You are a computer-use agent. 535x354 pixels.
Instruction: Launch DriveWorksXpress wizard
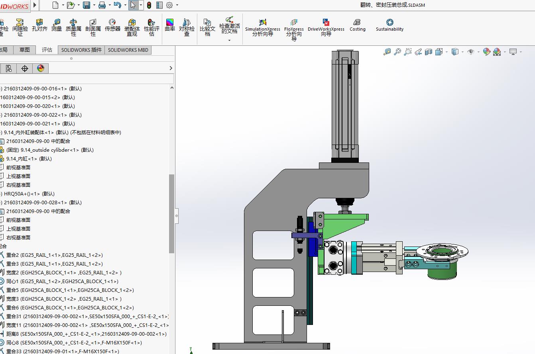pos(326,27)
